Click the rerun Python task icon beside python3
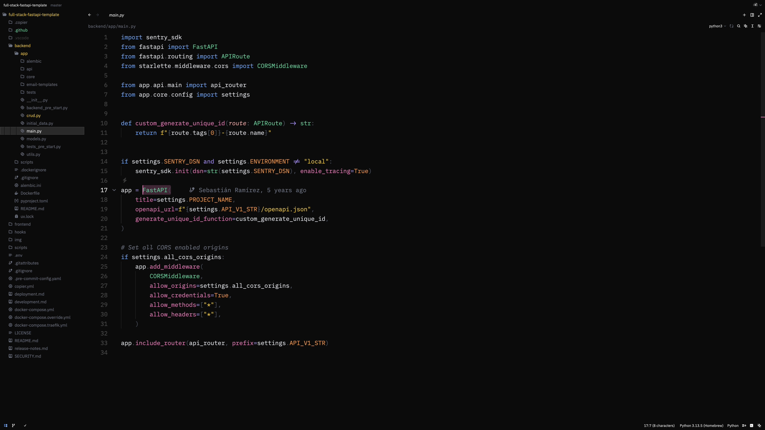The image size is (765, 430). (732, 26)
